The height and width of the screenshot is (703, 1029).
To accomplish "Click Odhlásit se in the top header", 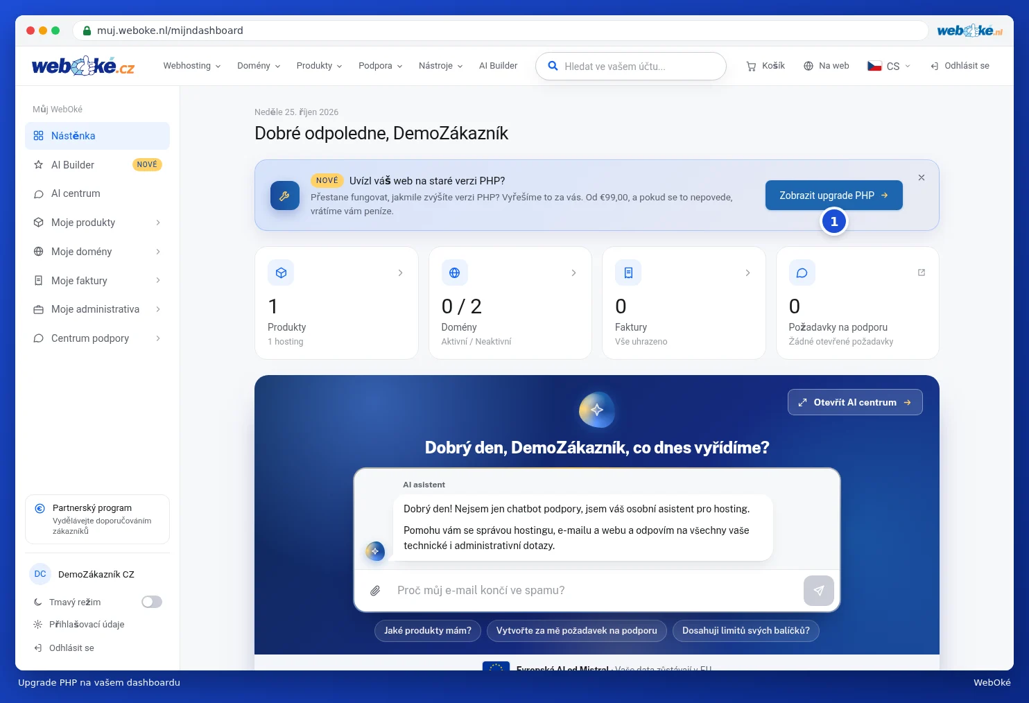I will pyautogui.click(x=960, y=66).
